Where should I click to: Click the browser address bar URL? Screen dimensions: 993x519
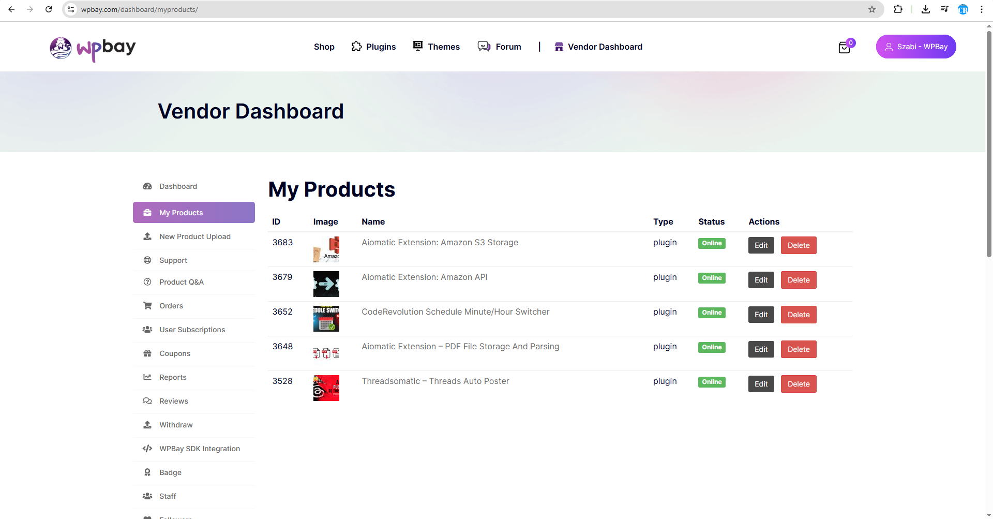140,9
